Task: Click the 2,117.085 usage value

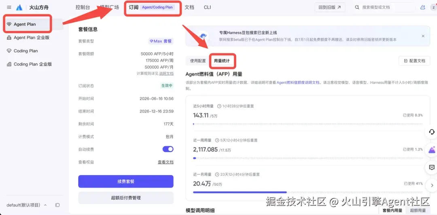Action: click(x=205, y=149)
